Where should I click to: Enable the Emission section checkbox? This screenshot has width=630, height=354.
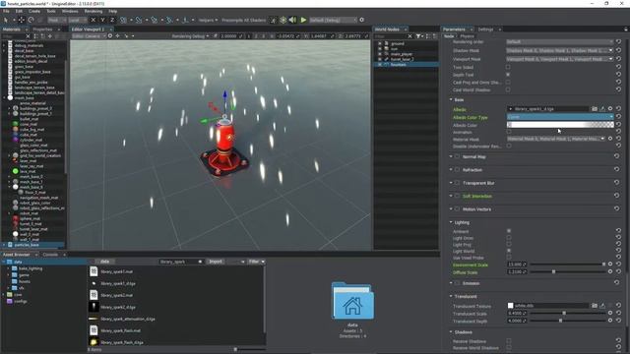coord(457,283)
